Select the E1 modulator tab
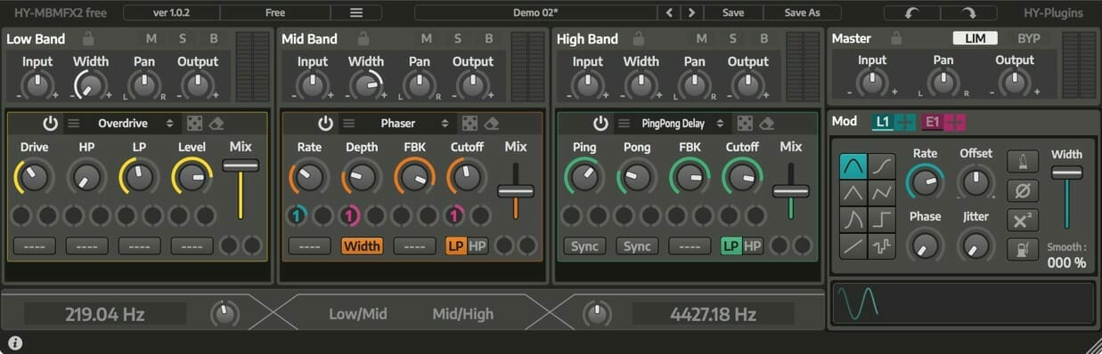Image resolution: width=1102 pixels, height=354 pixels. (x=934, y=123)
